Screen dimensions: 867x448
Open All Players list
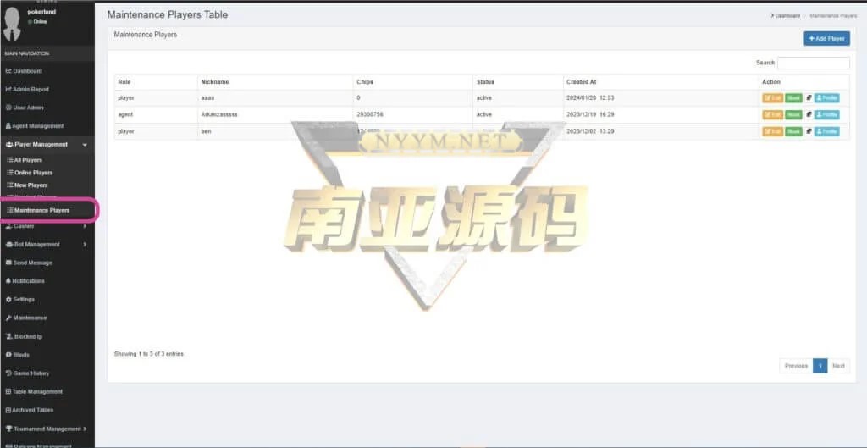(28, 160)
